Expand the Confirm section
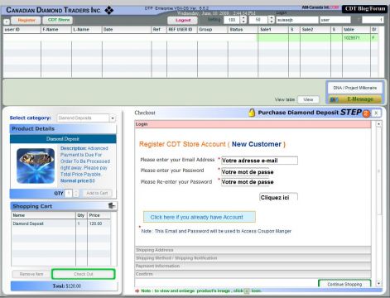Viewport: 390px width, 298px height. 253,274
